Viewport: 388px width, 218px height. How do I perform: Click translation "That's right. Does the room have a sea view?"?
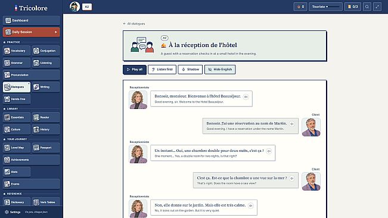[226, 183]
